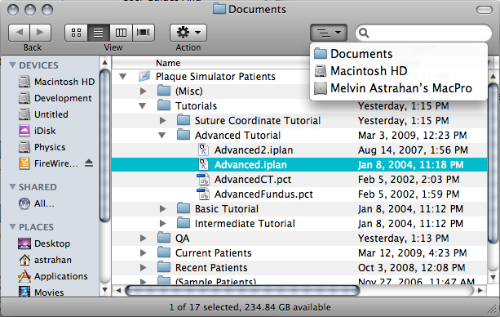Click the Documents title folder icon
The width and height of the screenshot is (500, 317).
[219, 9]
